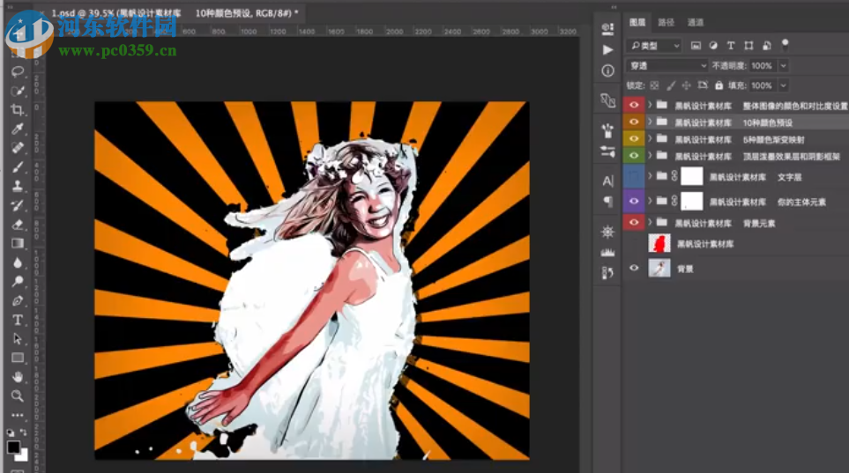Filter layers by smart objects icon

[x=767, y=46]
